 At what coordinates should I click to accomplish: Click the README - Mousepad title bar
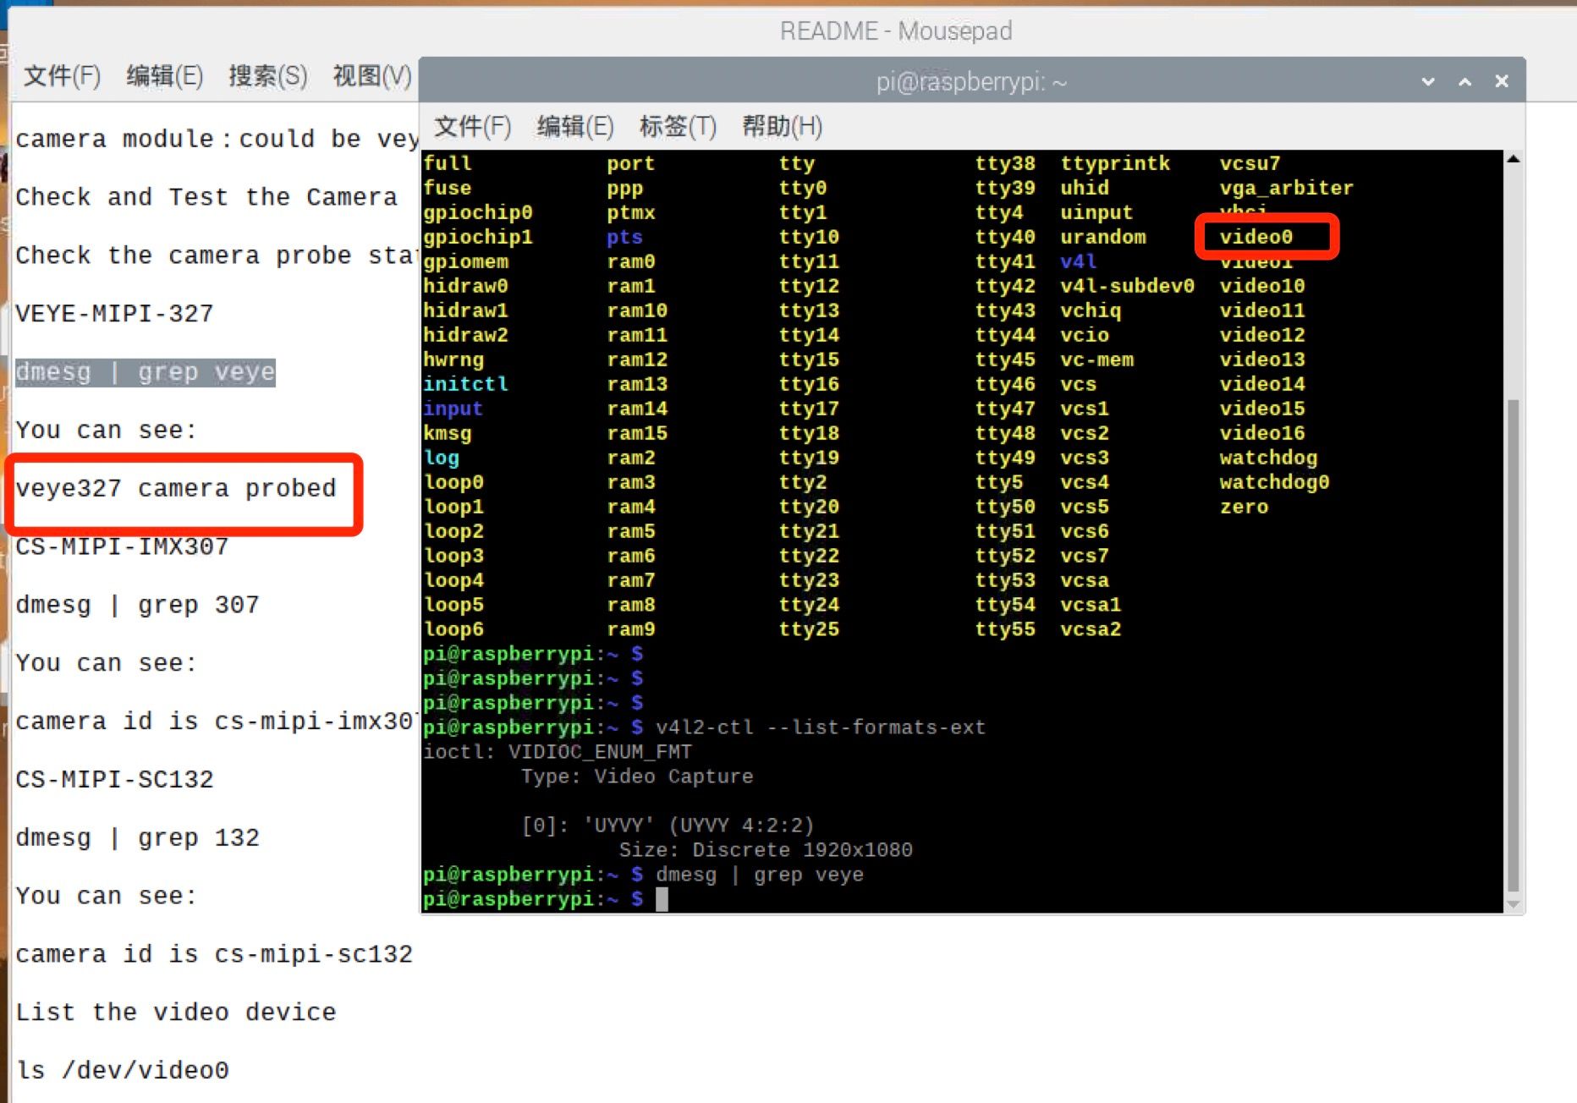click(895, 31)
